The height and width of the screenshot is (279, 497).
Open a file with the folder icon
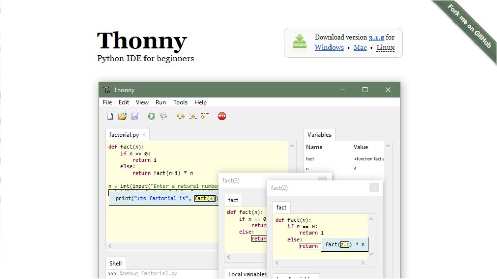pyautogui.click(x=122, y=116)
